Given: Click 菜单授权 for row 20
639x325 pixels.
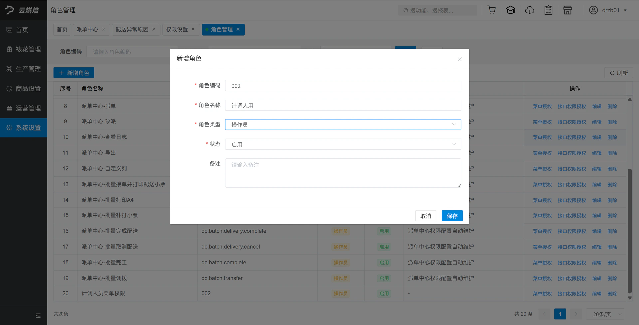Looking at the screenshot, I should point(542,294).
